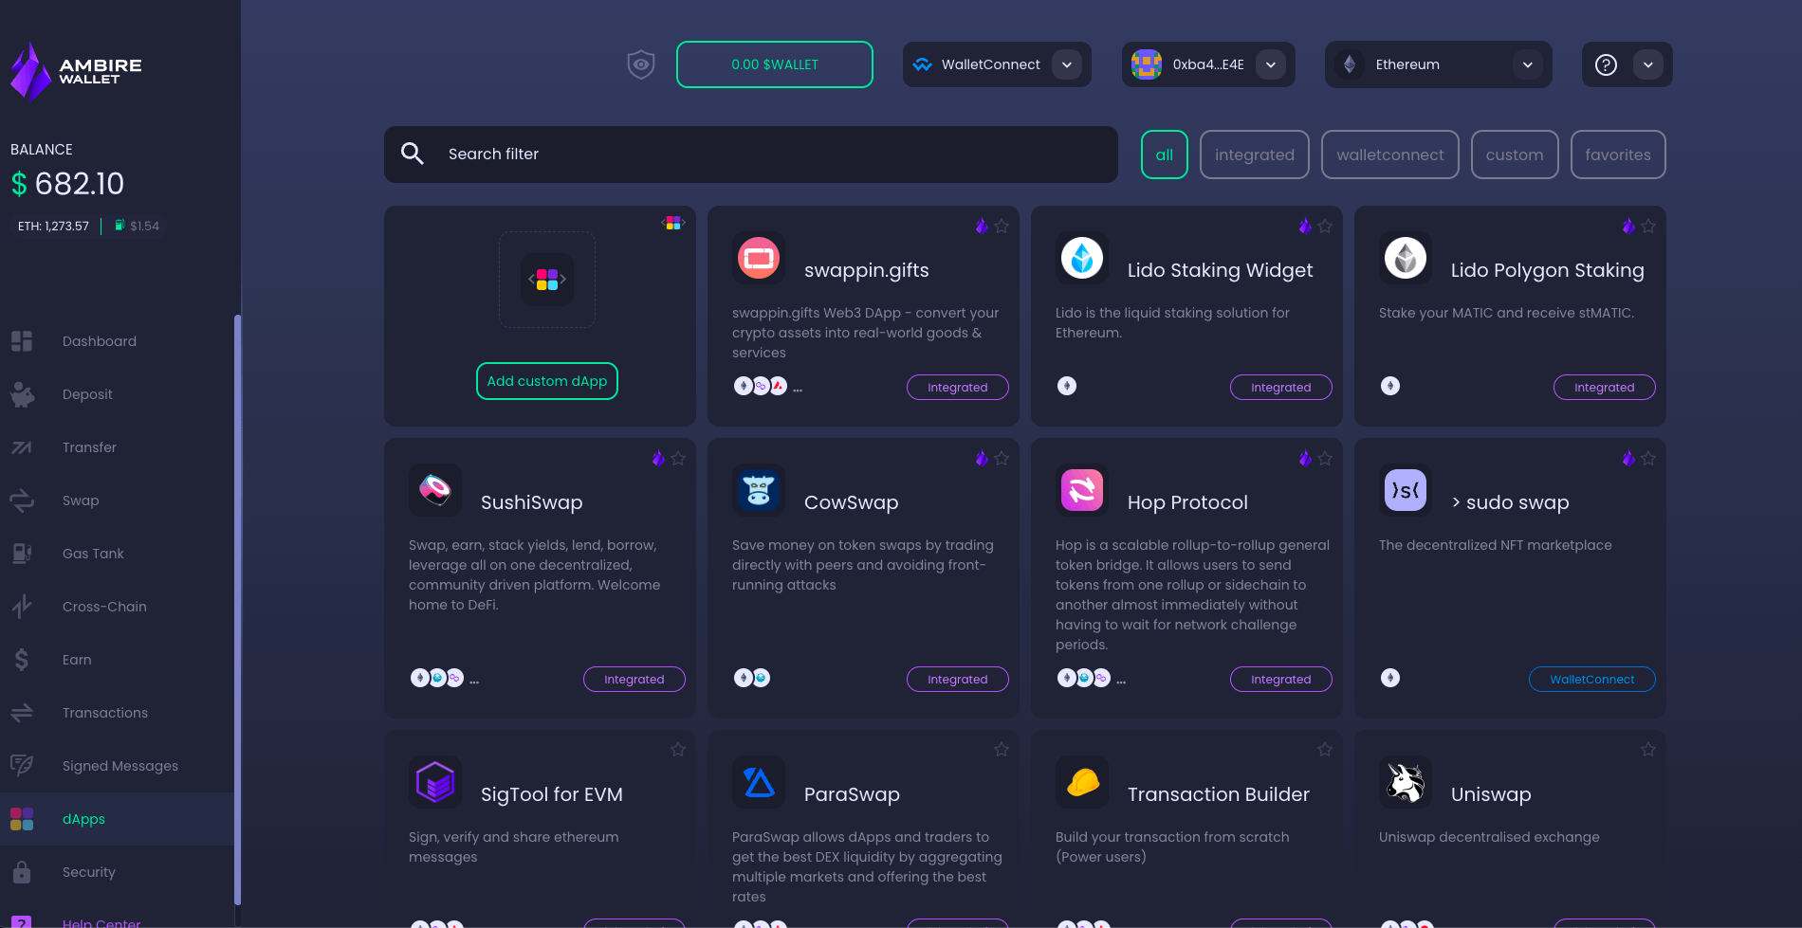The image size is (1802, 928).
Task: Open the Lido Polygon Staking icon
Action: click(x=1406, y=258)
